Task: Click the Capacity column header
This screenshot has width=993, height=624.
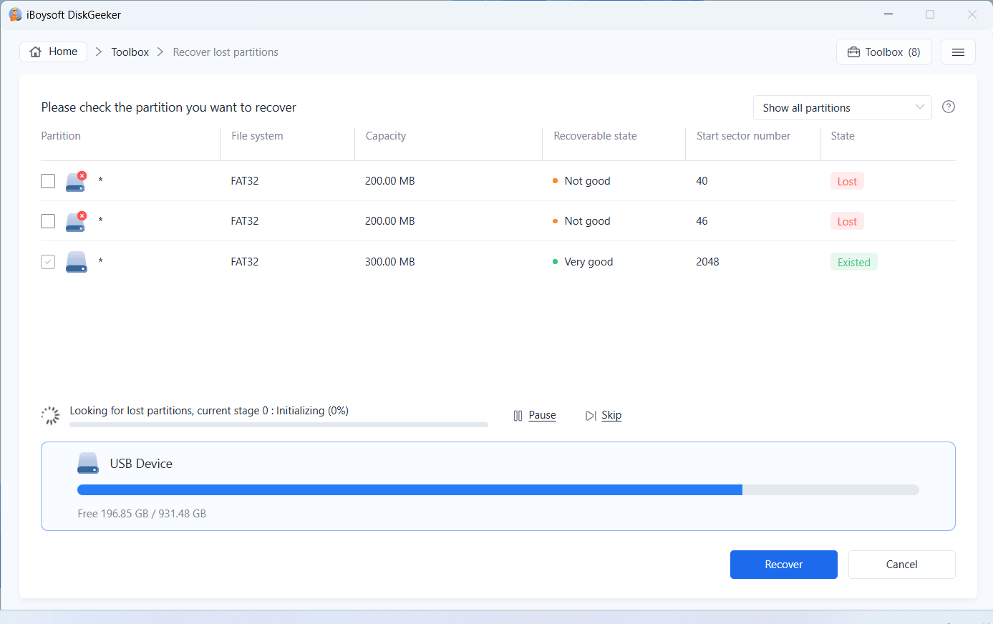Action: (386, 136)
